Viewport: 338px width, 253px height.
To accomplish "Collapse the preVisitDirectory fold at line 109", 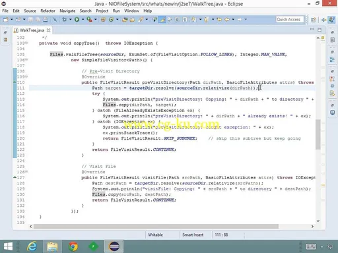I will pyautogui.click(x=26, y=76).
